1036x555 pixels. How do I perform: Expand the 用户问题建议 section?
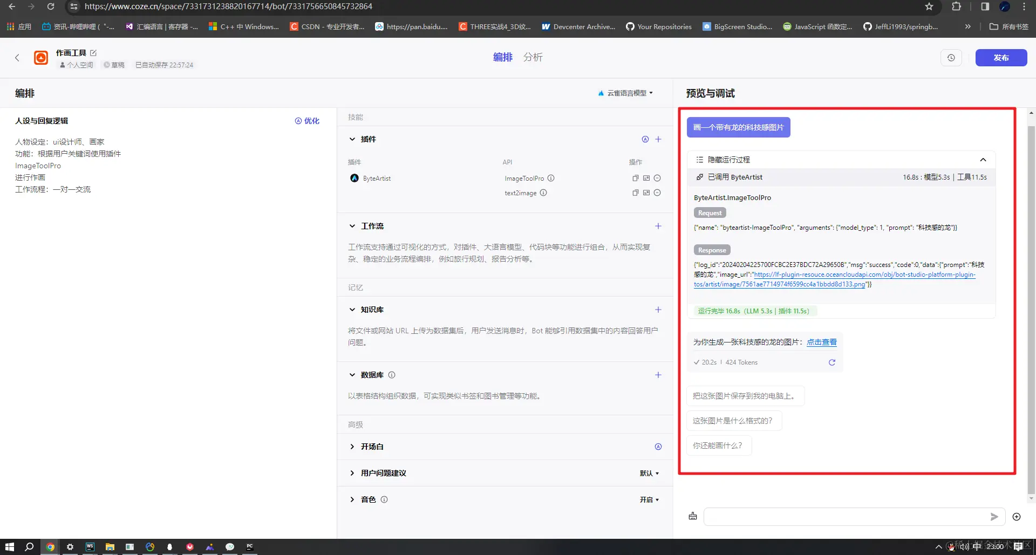352,473
